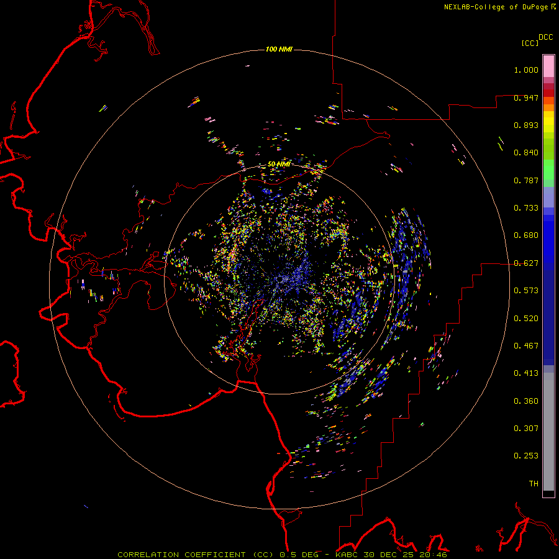This screenshot has height=559, width=559.
Task: Click the [CC] units label
Action: (x=530, y=43)
